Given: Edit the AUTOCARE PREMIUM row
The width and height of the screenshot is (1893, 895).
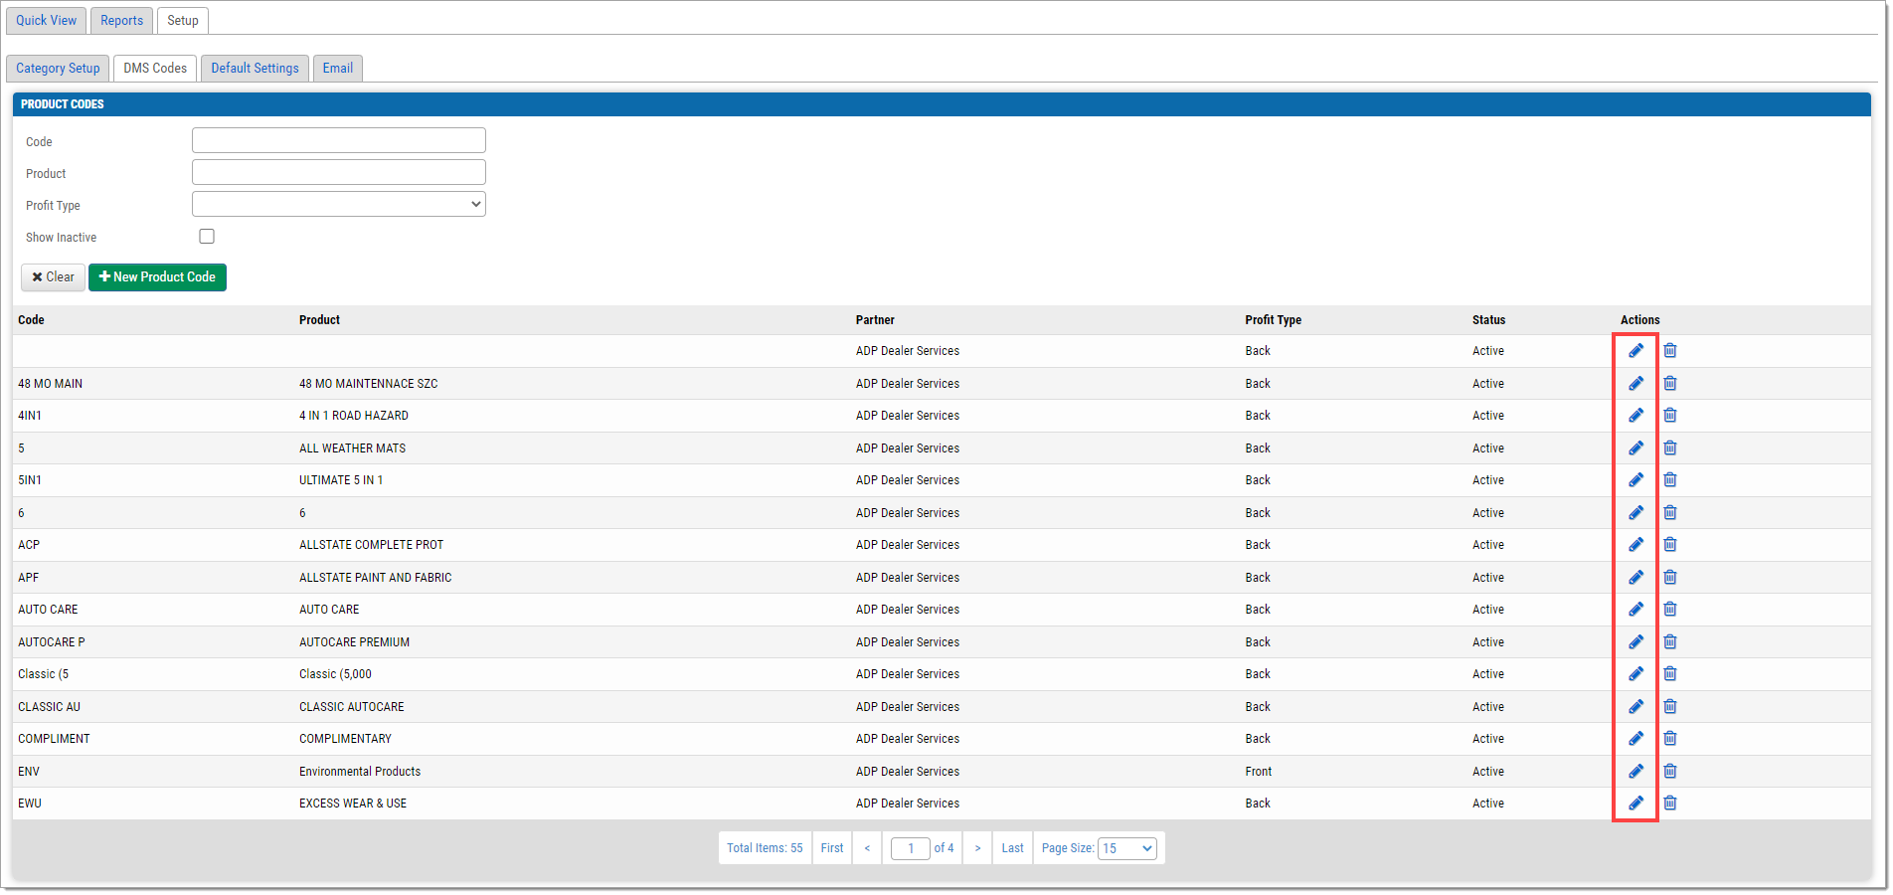Looking at the screenshot, I should (1635, 641).
